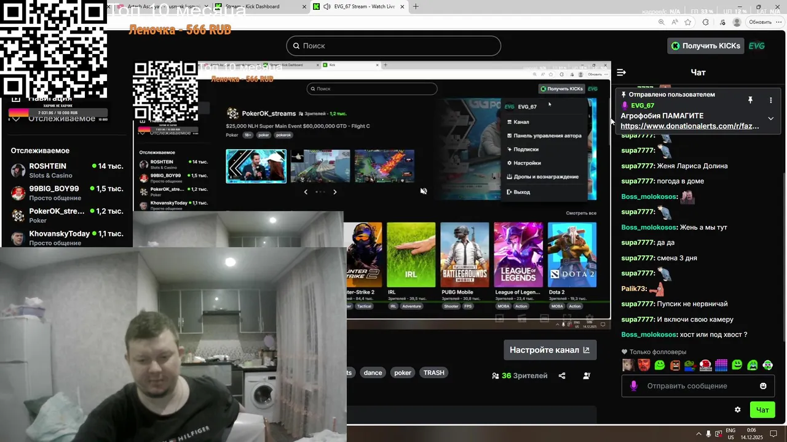Insert the red DJ character emote
This screenshot has width=787, height=442.
tap(706, 365)
